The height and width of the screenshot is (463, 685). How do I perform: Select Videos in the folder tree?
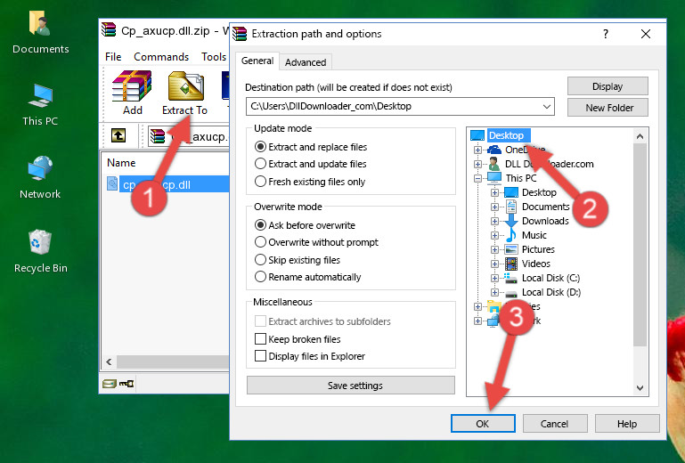[x=536, y=264]
